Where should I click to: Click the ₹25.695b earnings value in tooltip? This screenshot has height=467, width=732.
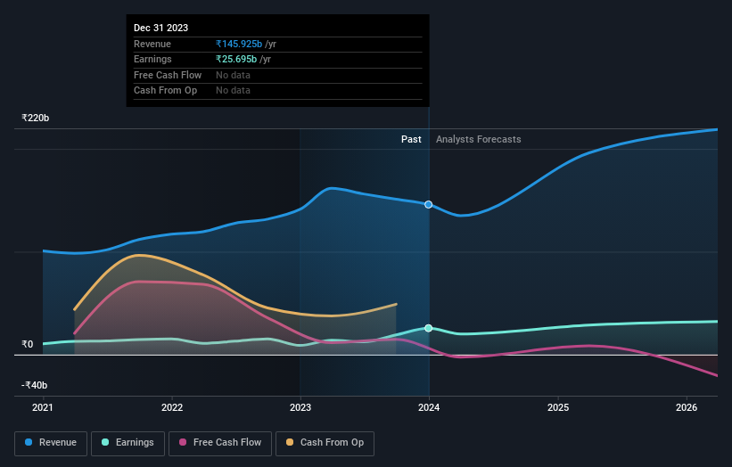(235, 59)
